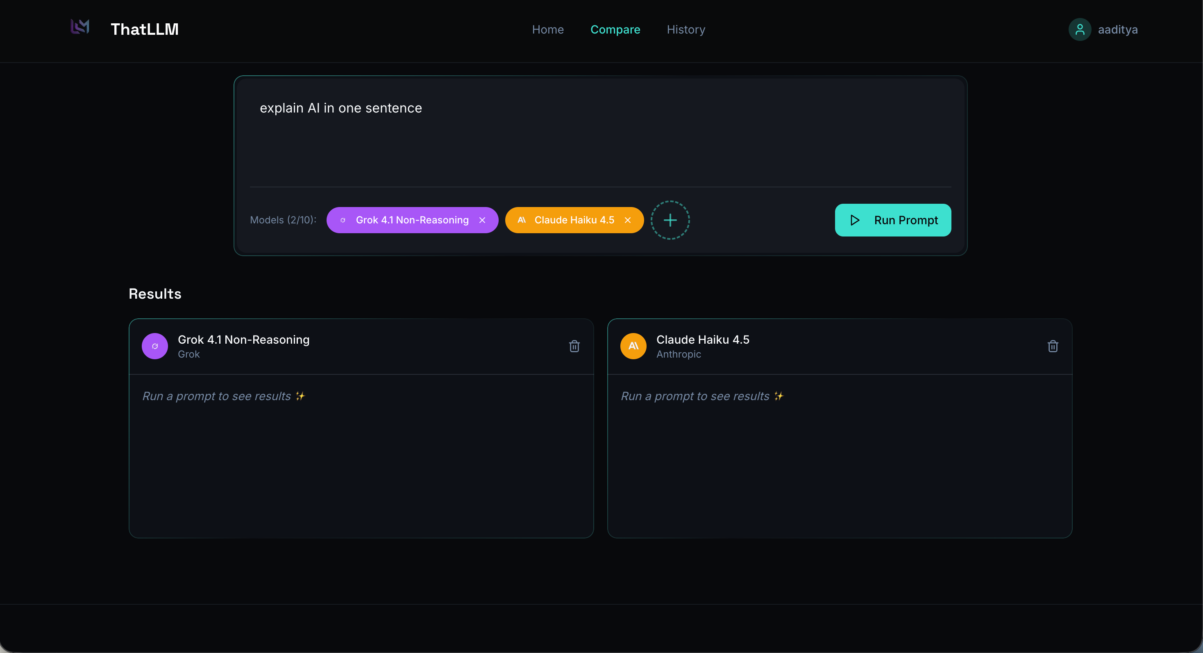Image resolution: width=1203 pixels, height=653 pixels.
Task: Delete the Claude Haiku result card
Action: coord(1052,346)
